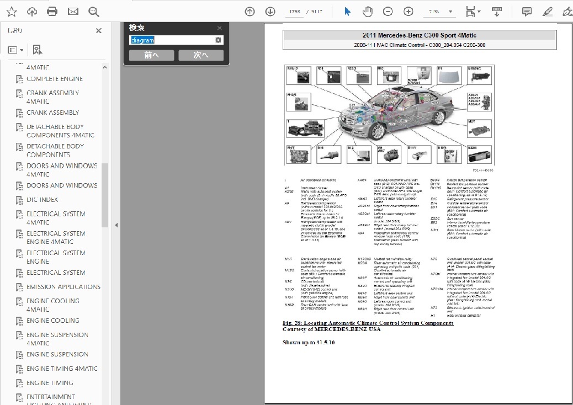Go to previous page with up arrow

(x=250, y=12)
